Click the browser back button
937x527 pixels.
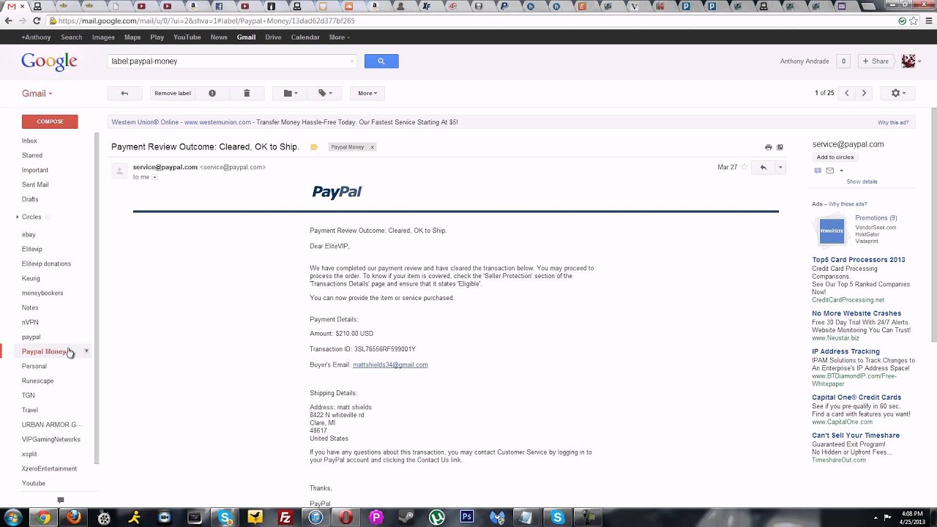(9, 20)
